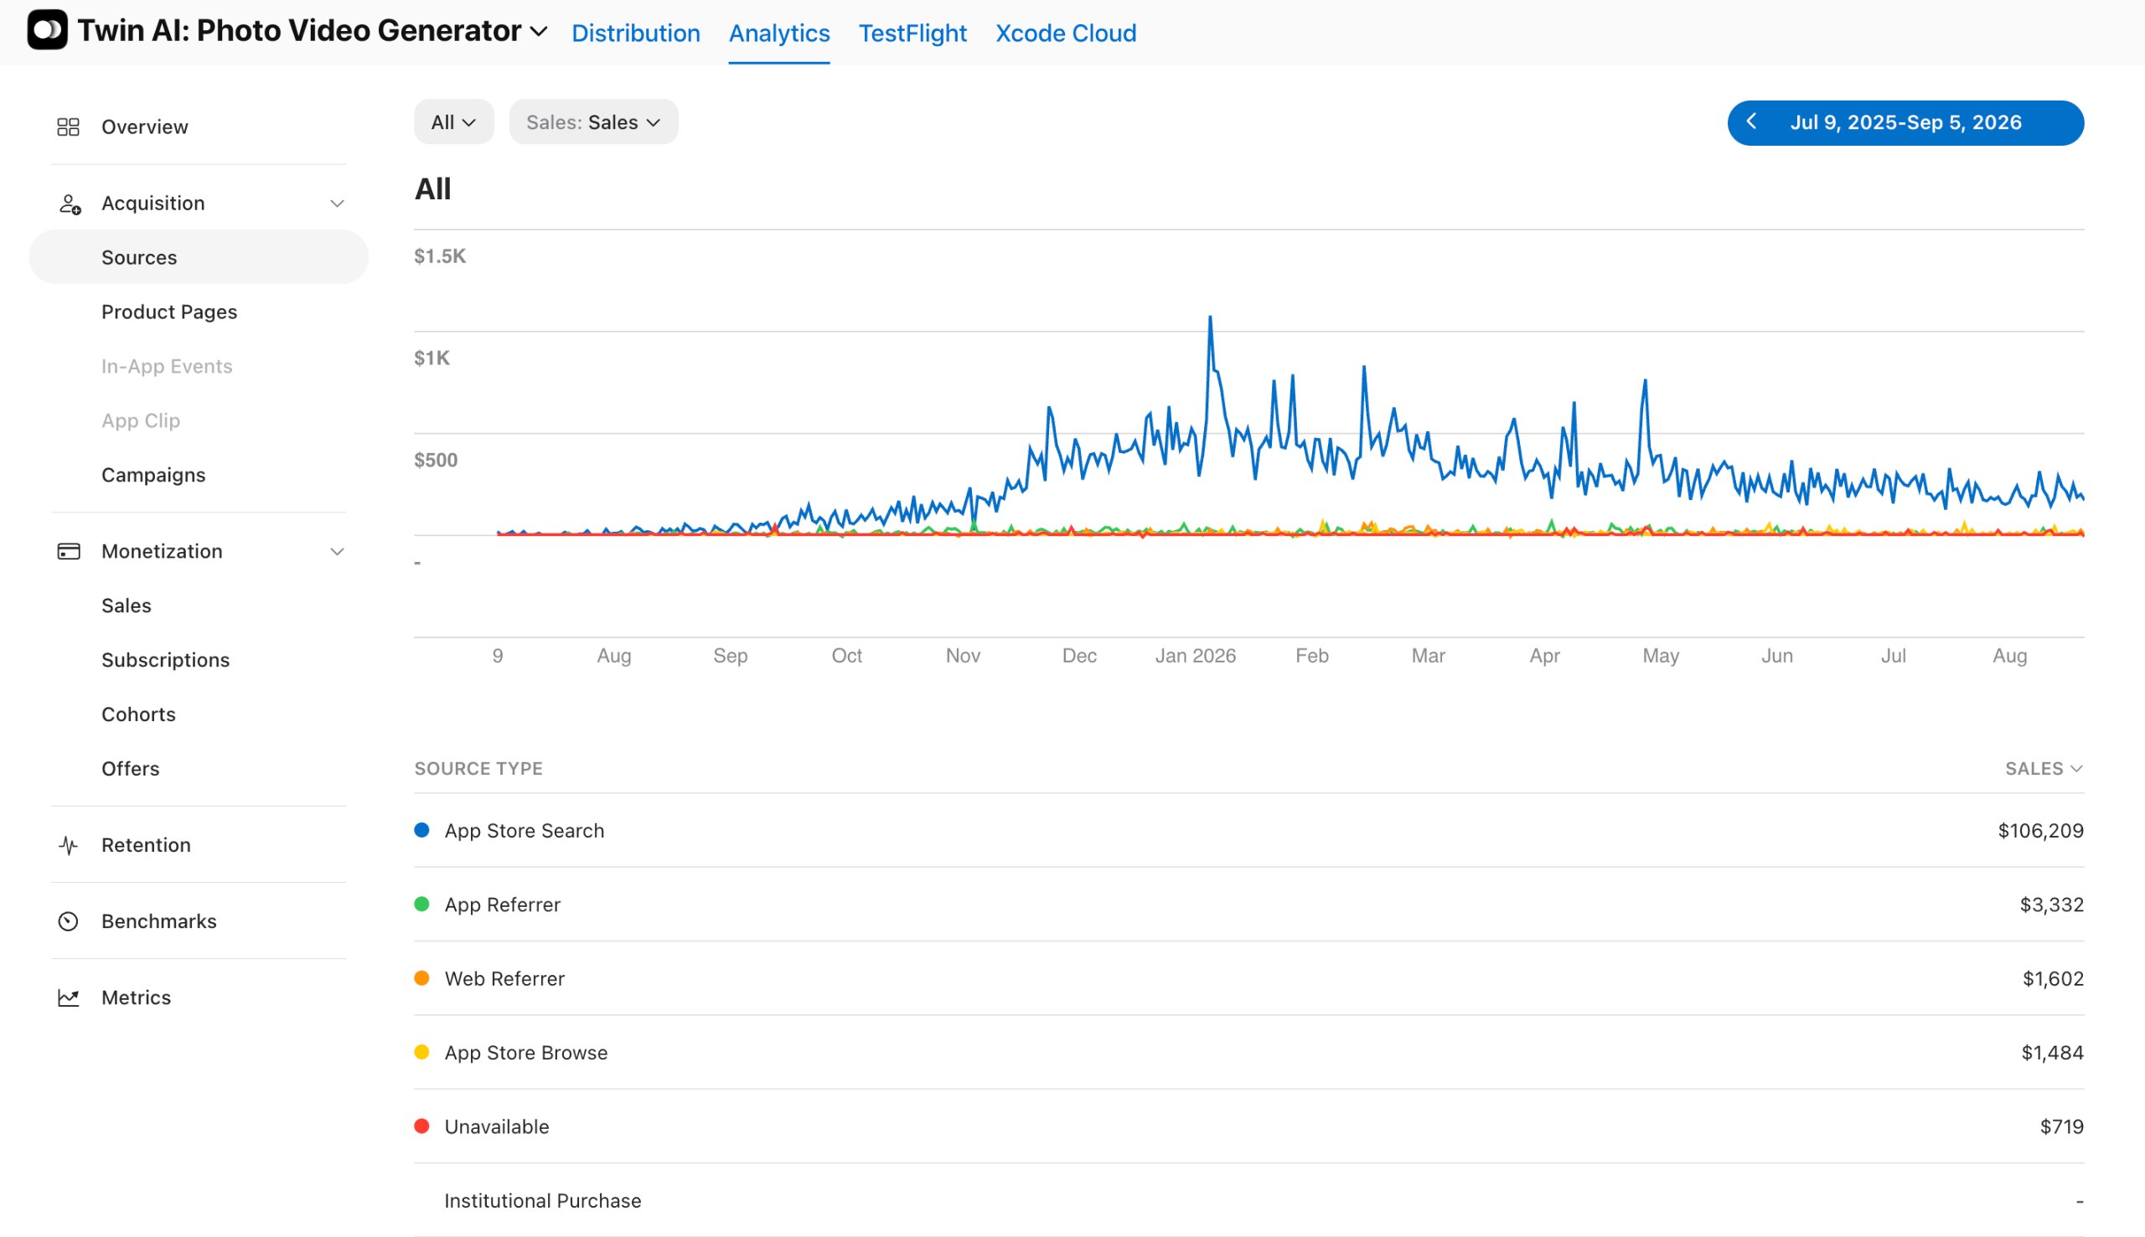Viewport: 2145px width, 1237px height.
Task: Click the Acquisition person icon
Action: [x=69, y=204]
